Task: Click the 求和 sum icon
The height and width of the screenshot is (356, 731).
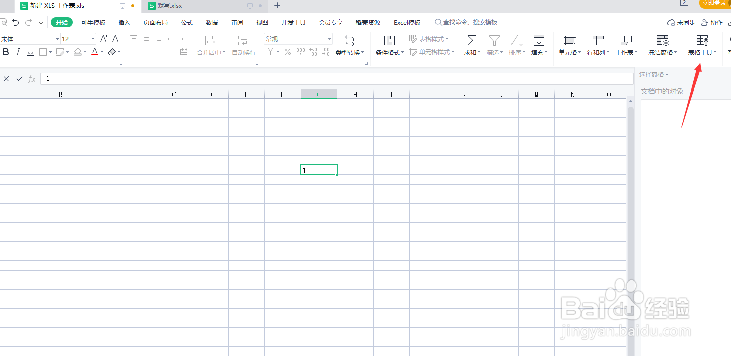Action: point(472,40)
